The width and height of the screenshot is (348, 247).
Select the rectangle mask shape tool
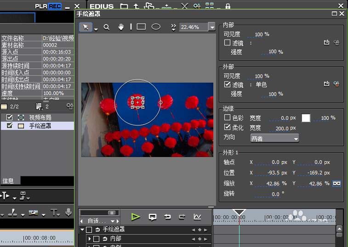coord(141,27)
